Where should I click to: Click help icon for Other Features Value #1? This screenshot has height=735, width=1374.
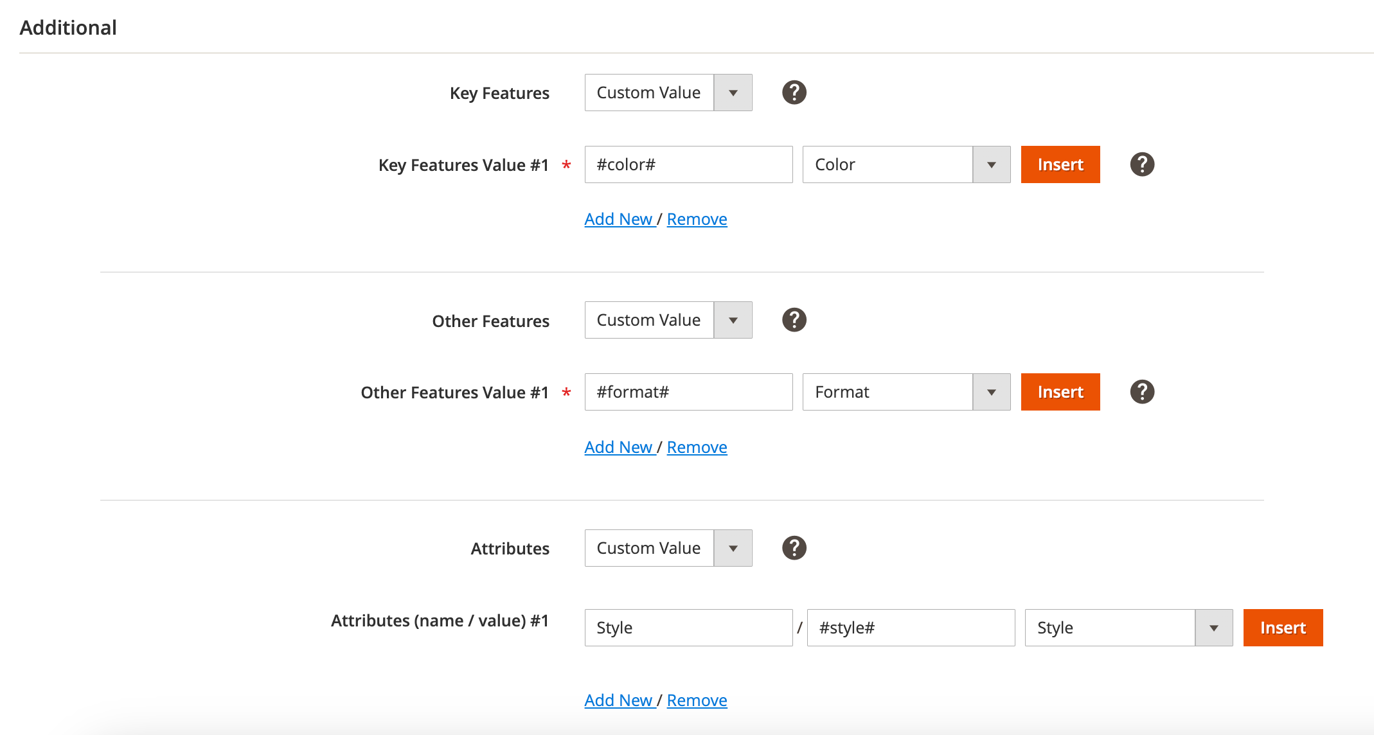1142,392
